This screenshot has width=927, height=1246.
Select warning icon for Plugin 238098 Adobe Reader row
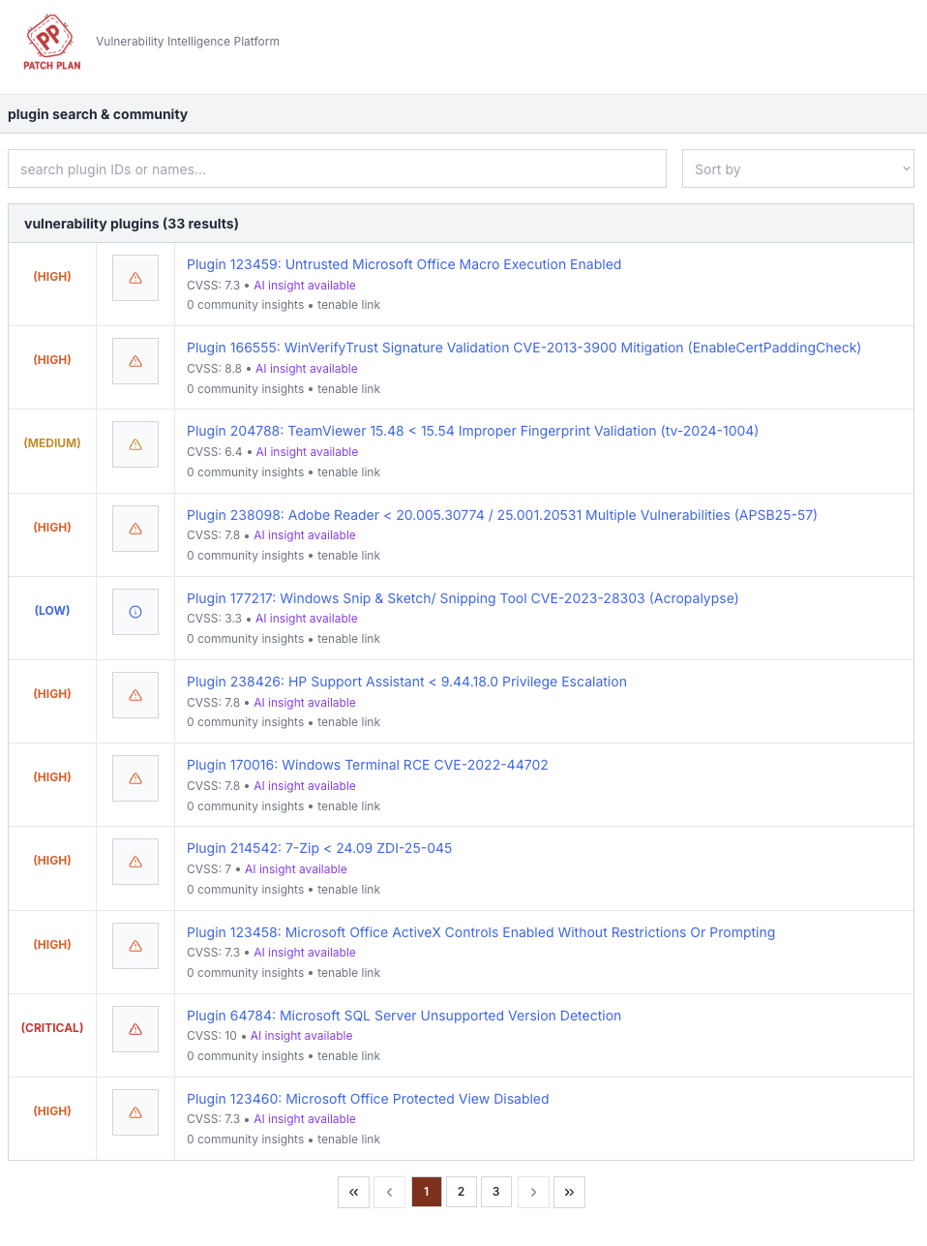pyautogui.click(x=135, y=529)
